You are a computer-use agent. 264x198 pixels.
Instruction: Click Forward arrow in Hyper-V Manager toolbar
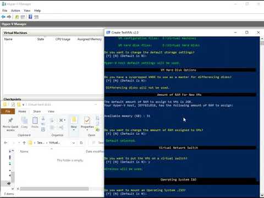[9, 17]
